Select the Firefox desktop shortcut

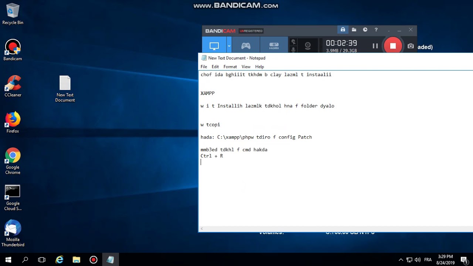(x=13, y=123)
